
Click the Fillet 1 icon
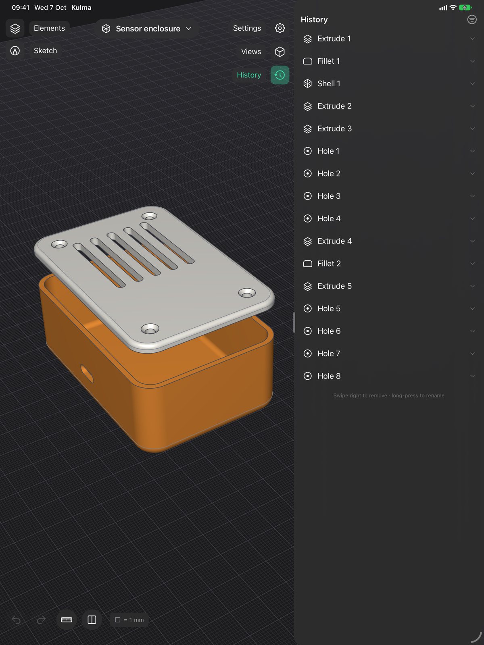pyautogui.click(x=308, y=61)
